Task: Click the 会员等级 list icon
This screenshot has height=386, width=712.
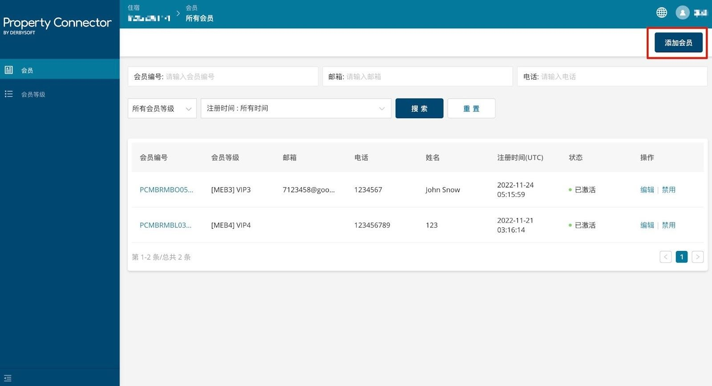Action: tap(8, 94)
